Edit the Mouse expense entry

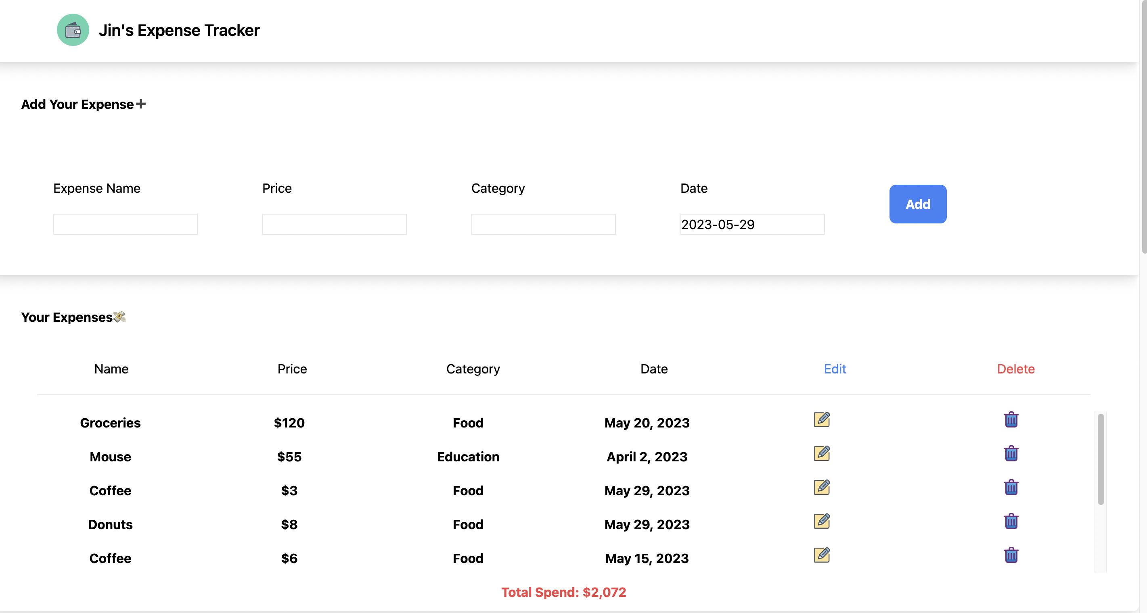pos(822,454)
